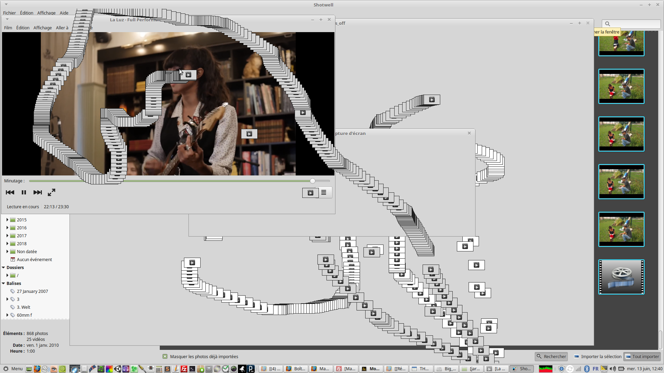Click the search magnifier icon
664x373 pixels.
(x=607, y=24)
